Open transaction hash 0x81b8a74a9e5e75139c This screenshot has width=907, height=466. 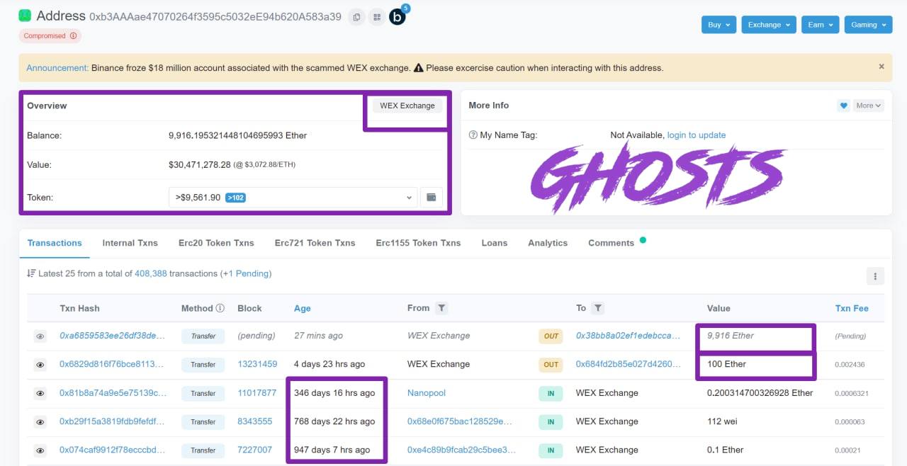pyautogui.click(x=113, y=393)
